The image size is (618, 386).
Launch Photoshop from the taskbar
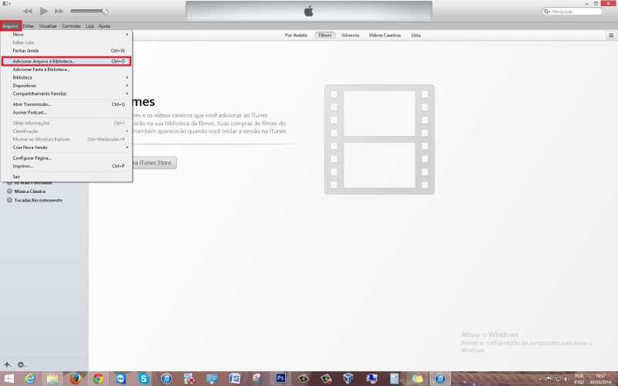point(281,378)
